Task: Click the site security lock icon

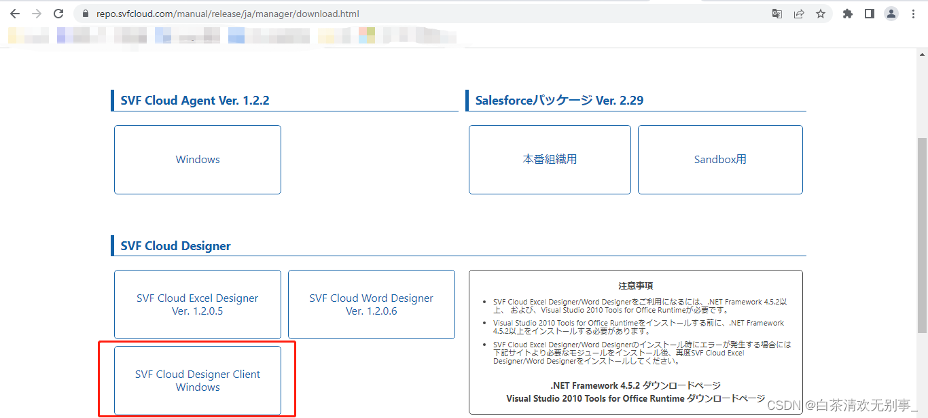Action: [84, 13]
